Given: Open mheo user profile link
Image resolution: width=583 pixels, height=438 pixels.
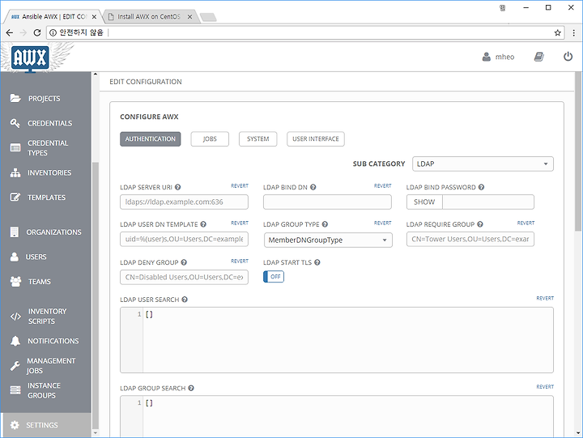Looking at the screenshot, I should click(x=498, y=57).
